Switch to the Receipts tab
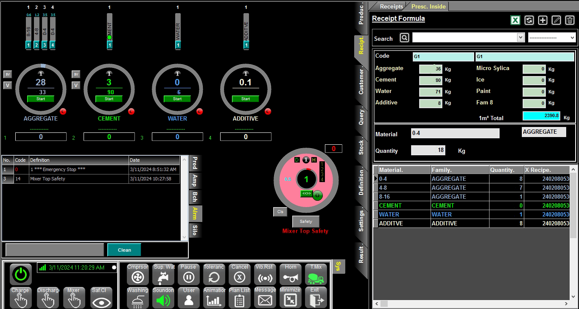Screen dimensions: 579x309 tap(392, 6)
